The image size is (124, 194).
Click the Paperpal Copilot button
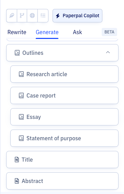(x=77, y=16)
